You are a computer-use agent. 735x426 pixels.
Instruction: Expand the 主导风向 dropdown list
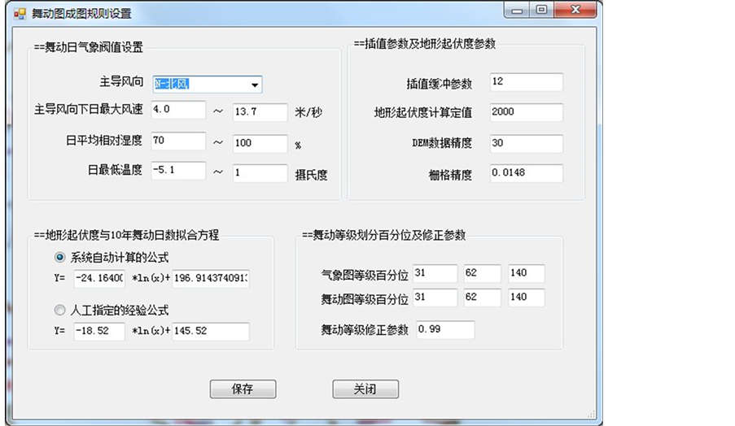(x=255, y=85)
